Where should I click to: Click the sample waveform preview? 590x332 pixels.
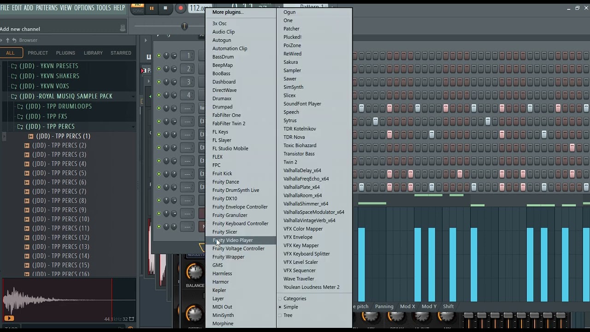point(68,299)
